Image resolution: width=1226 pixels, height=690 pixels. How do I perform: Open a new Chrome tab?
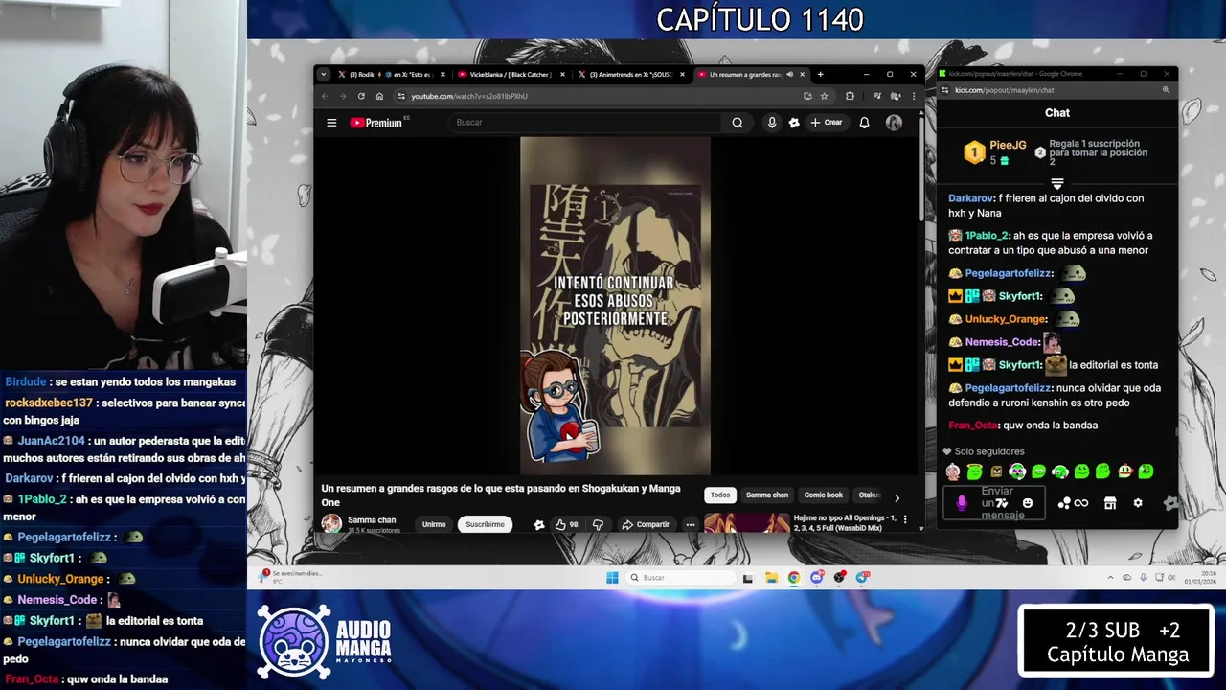click(820, 74)
